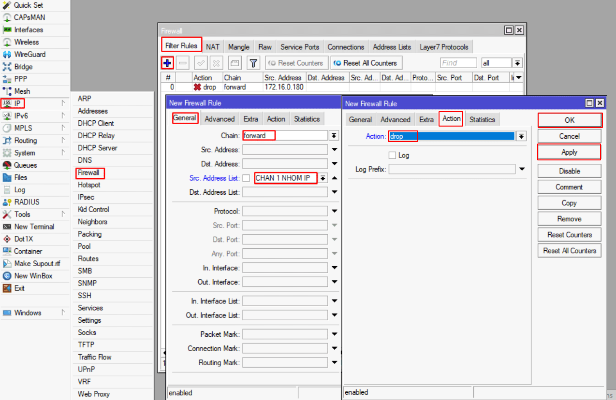Click the Make Supout.rif icon

coord(7,263)
